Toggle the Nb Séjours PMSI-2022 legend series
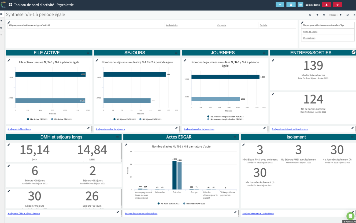The image size is (356, 223). [x=124, y=119]
